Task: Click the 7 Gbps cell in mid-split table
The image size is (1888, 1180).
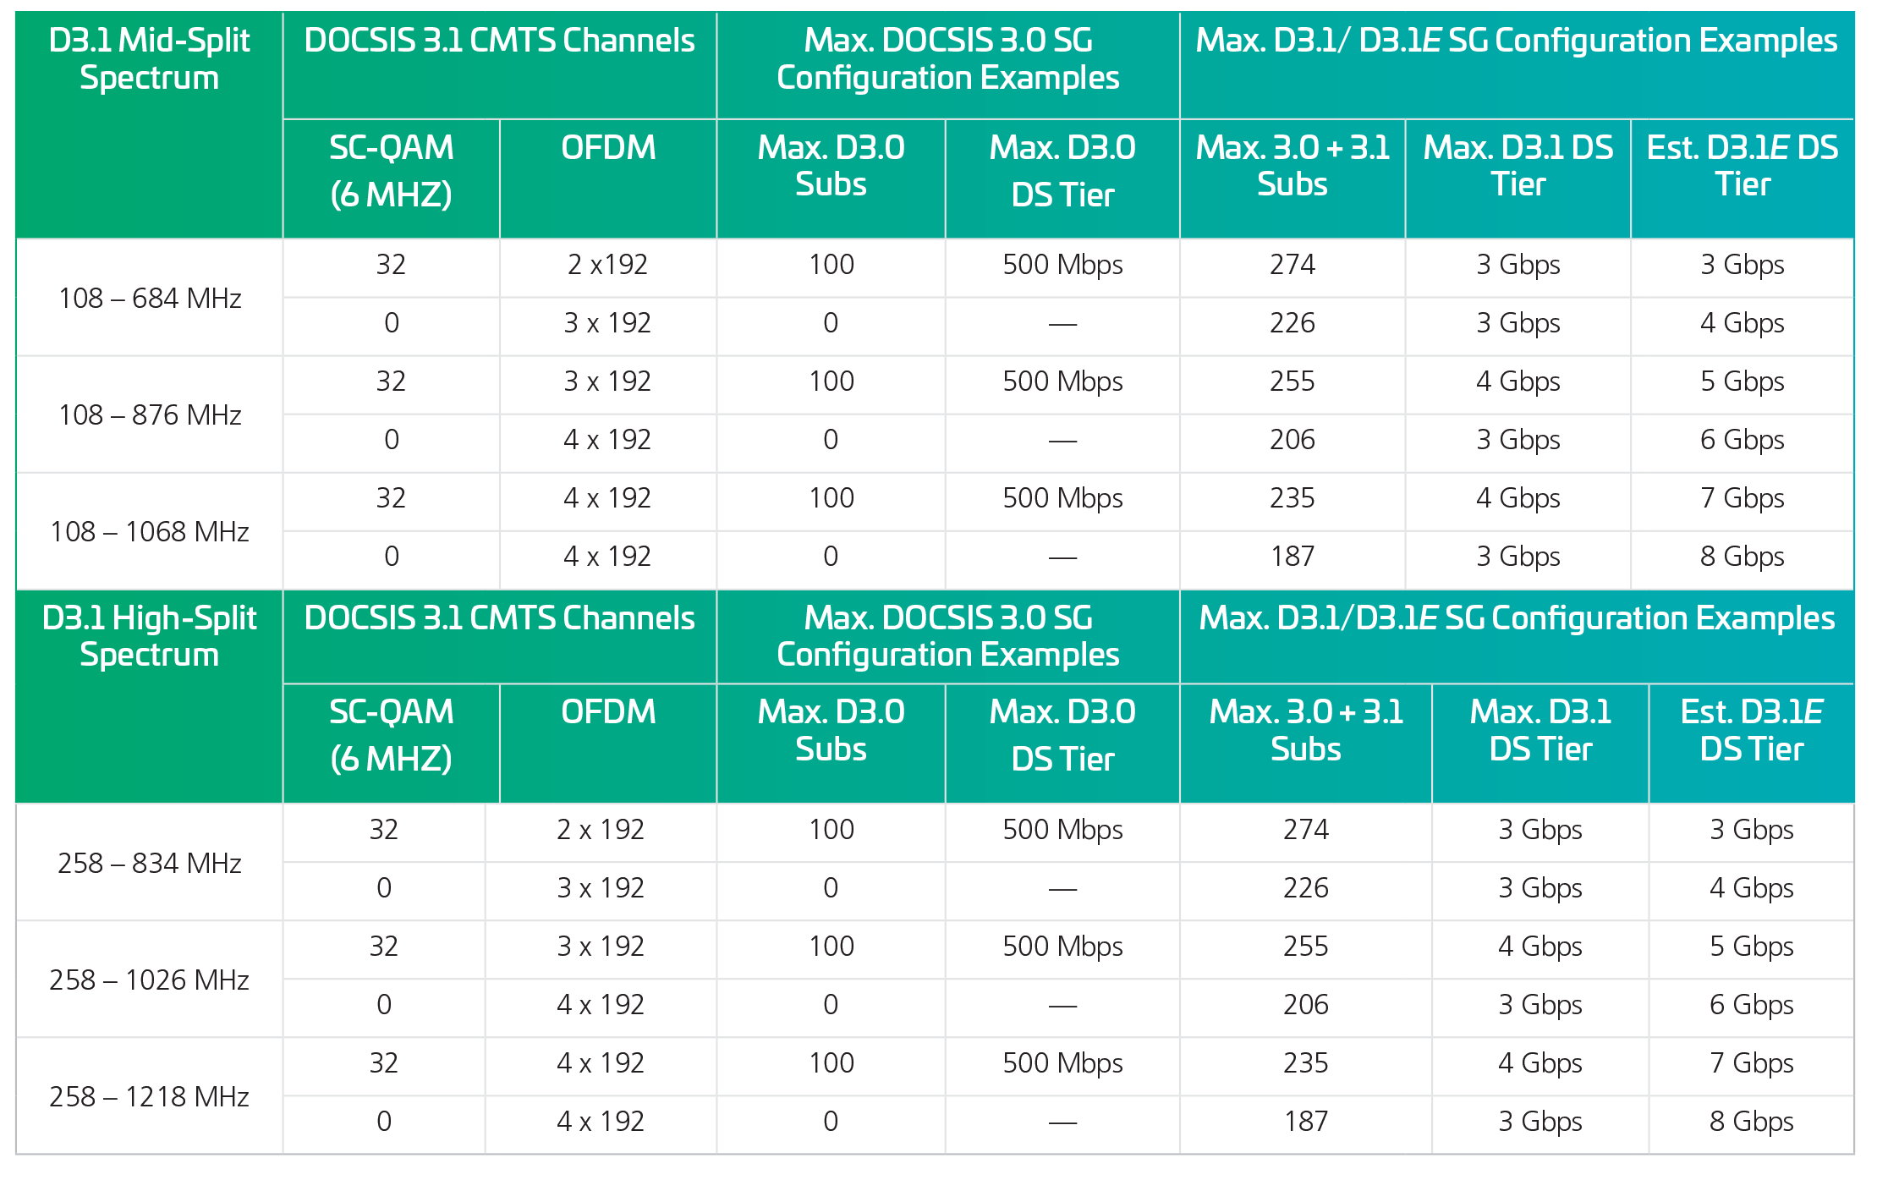Action: tap(1742, 498)
